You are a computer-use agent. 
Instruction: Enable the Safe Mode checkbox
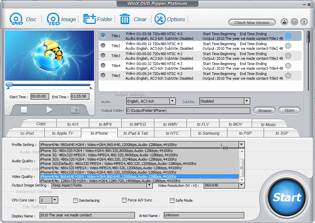click(x=172, y=200)
